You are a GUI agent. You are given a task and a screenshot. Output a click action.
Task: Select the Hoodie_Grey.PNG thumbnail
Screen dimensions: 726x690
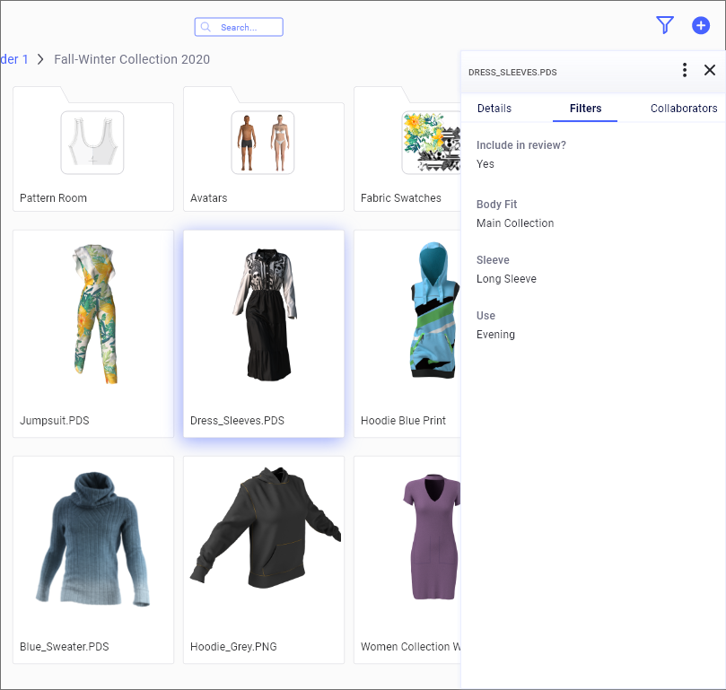[x=266, y=528]
